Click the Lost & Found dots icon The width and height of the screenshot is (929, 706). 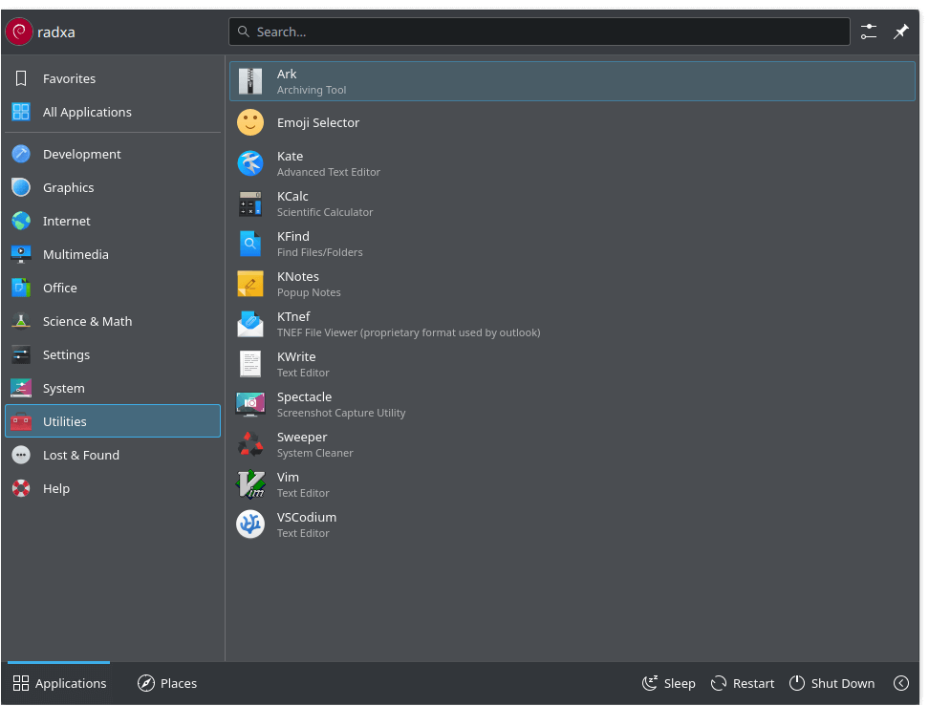21,455
